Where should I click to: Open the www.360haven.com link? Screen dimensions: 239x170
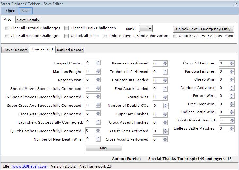click(x=30, y=166)
